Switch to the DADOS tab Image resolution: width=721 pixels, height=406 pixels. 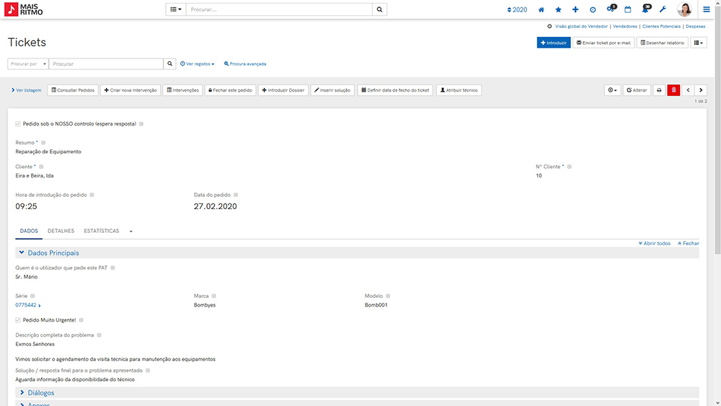[29, 231]
